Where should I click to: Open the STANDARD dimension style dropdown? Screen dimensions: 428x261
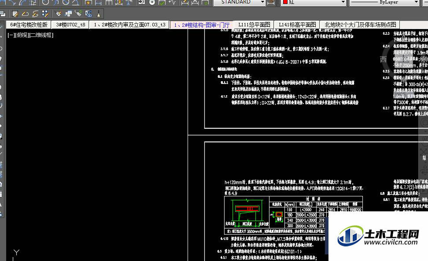pyautogui.click(x=262, y=3)
